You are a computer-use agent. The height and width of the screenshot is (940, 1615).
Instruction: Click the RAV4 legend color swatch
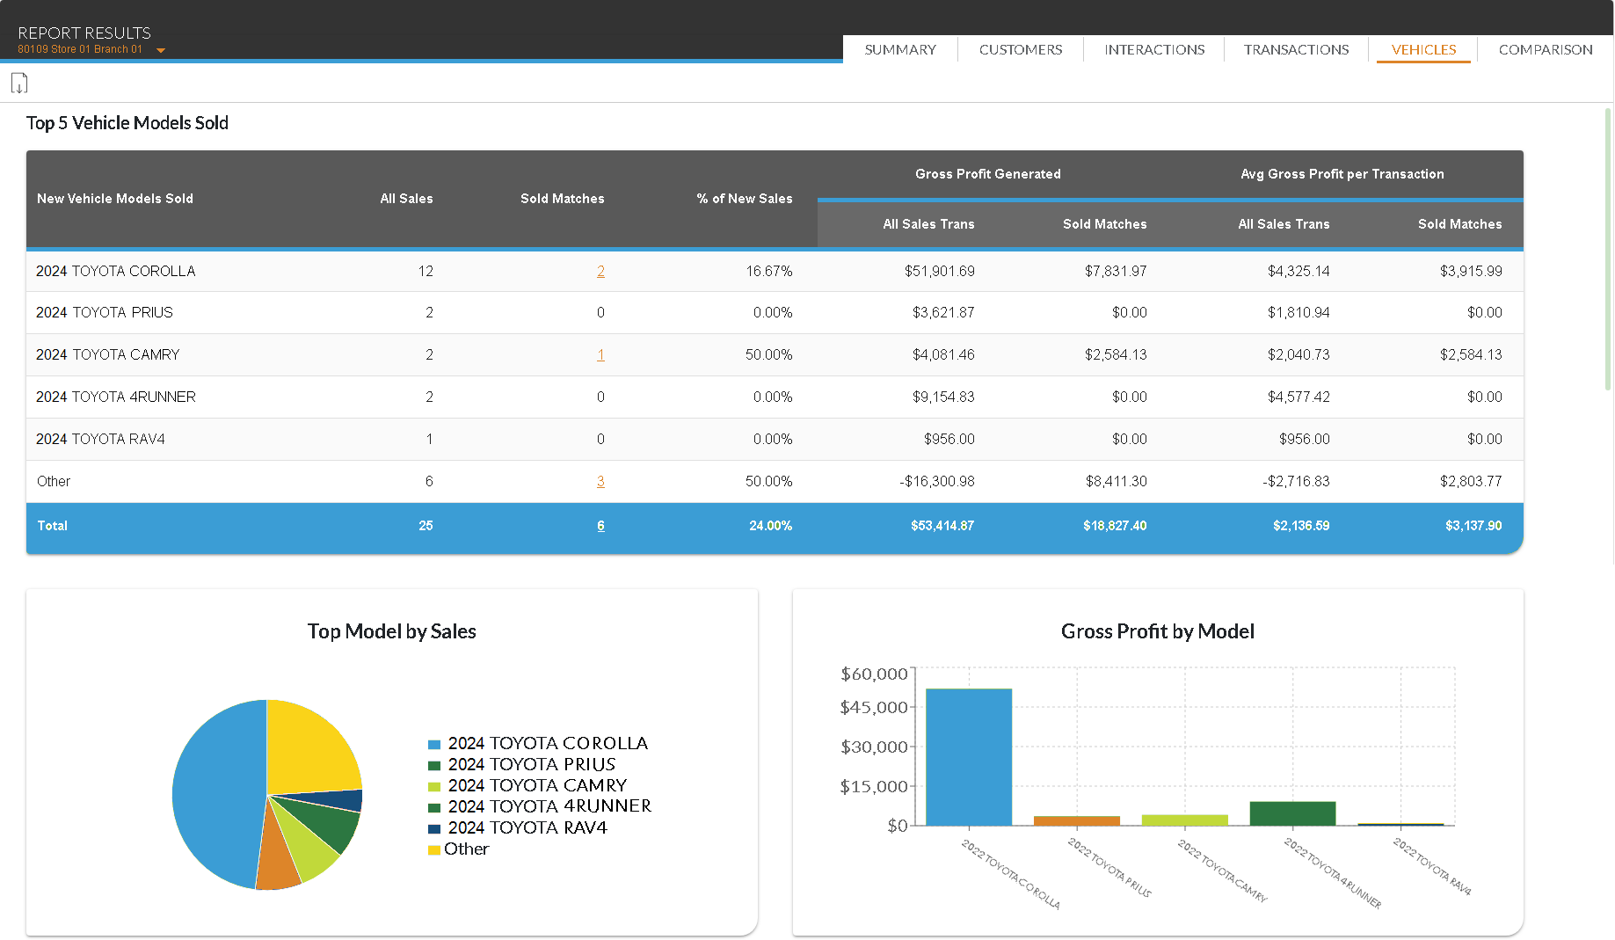[x=434, y=829]
